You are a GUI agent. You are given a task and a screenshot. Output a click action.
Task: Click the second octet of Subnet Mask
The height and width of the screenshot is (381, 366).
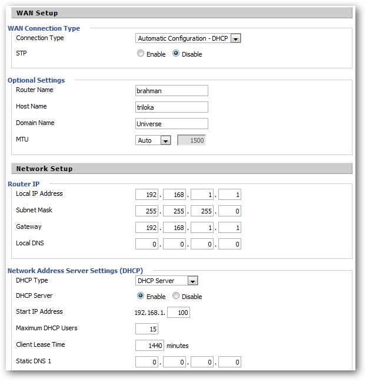tap(174, 211)
